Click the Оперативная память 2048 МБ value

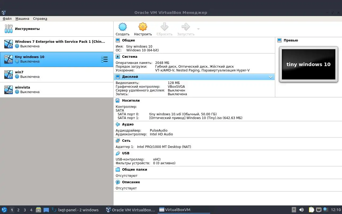click(x=162, y=63)
